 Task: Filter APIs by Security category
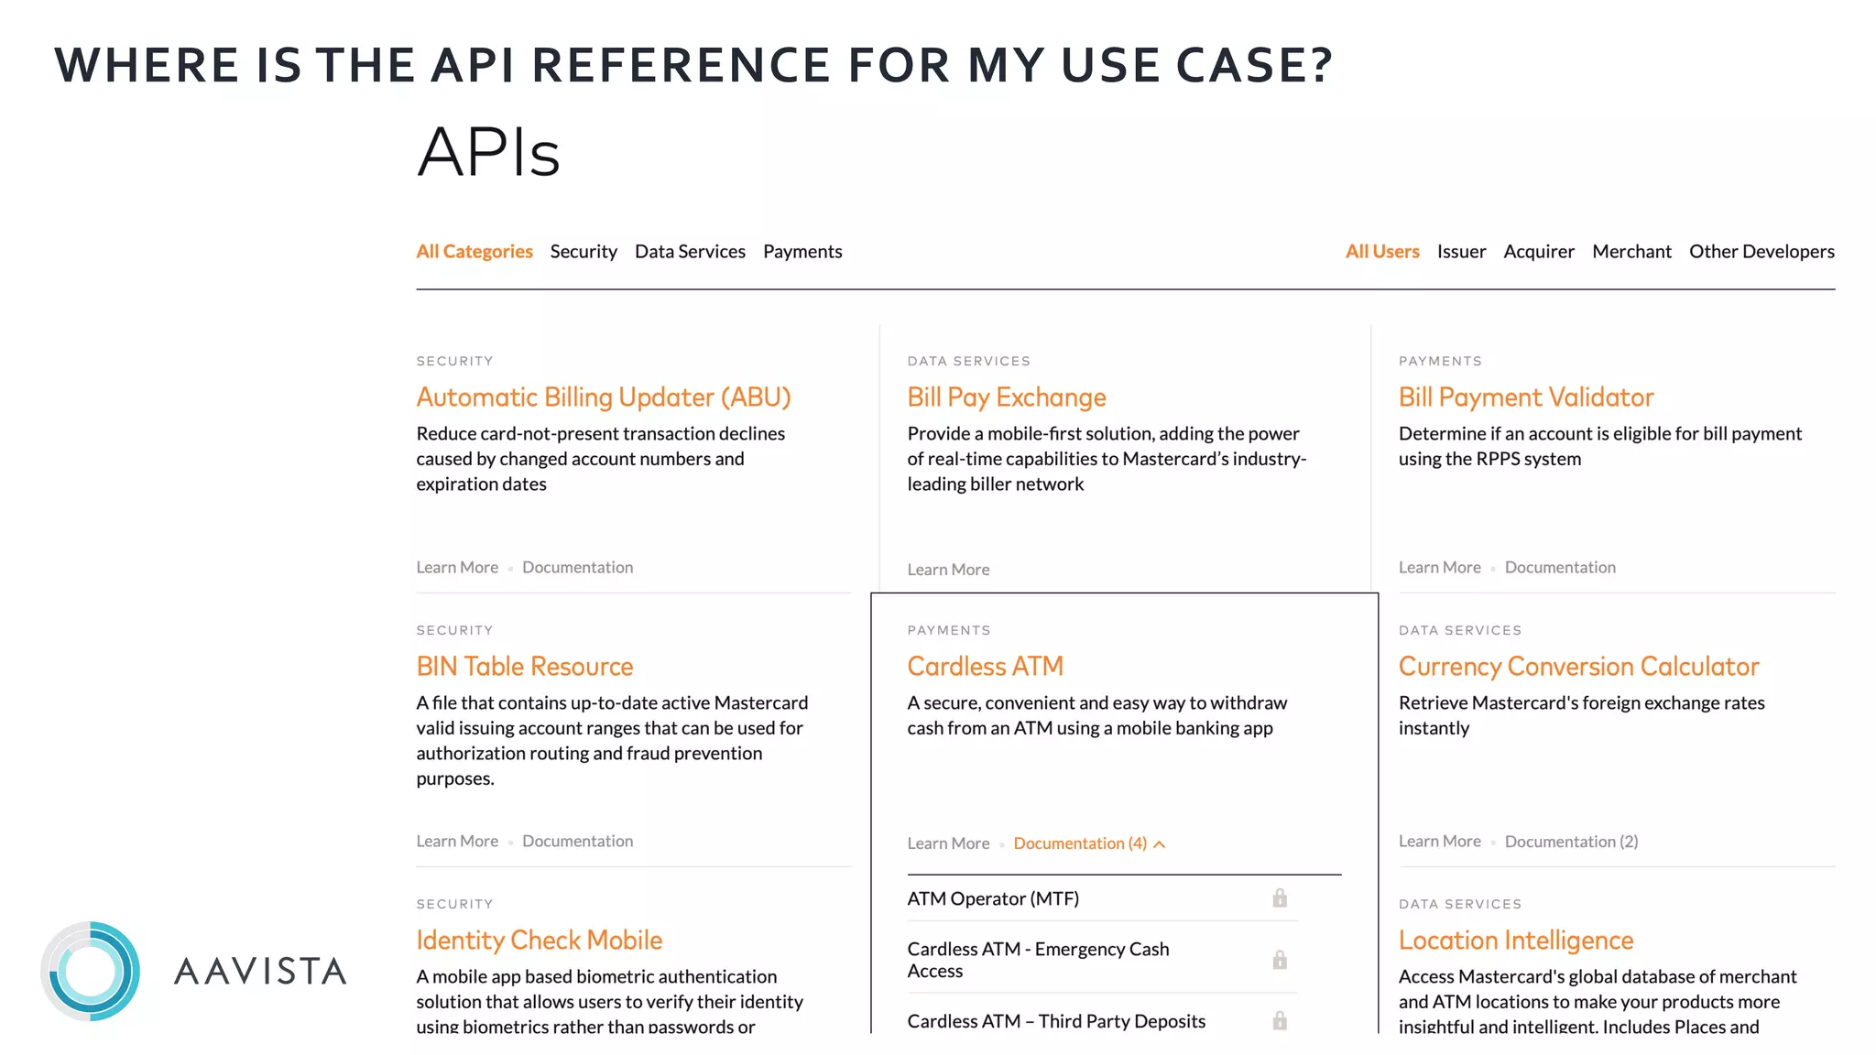pyautogui.click(x=584, y=252)
